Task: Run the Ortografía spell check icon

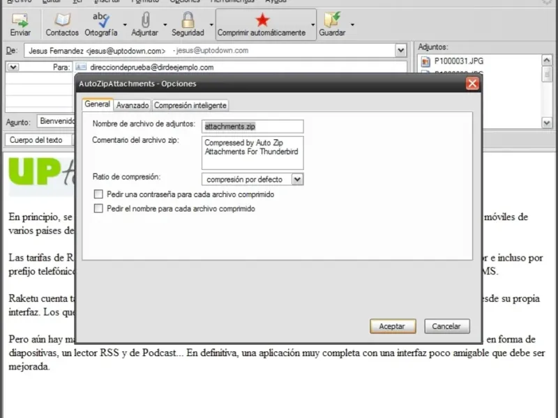Action: point(101,20)
